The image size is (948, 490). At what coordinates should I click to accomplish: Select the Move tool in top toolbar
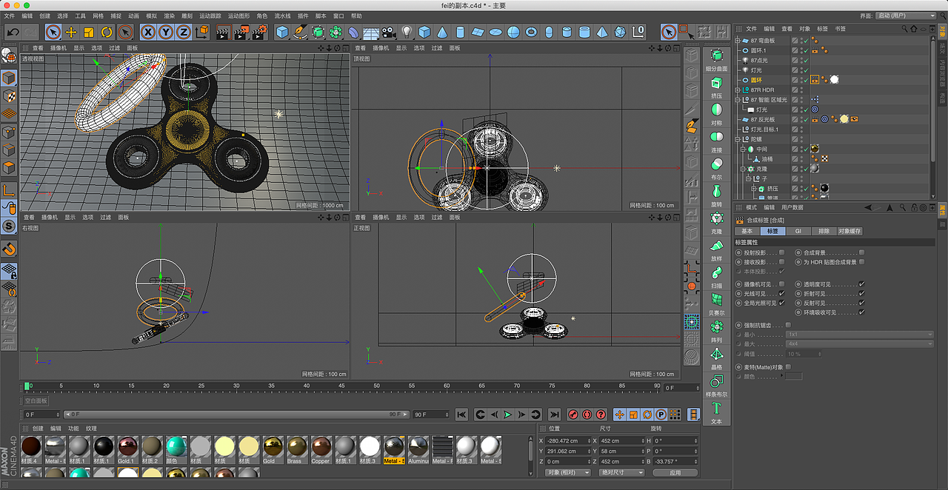71,32
